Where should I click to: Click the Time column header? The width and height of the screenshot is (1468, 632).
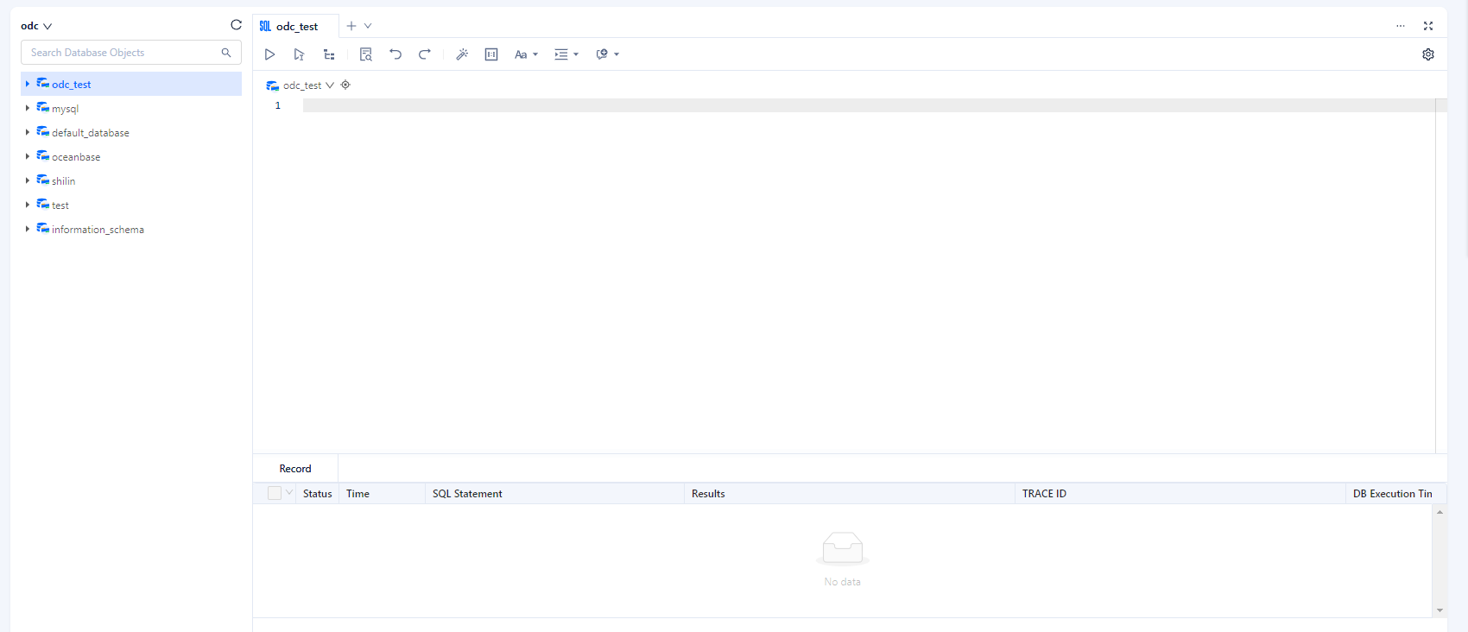coord(382,494)
